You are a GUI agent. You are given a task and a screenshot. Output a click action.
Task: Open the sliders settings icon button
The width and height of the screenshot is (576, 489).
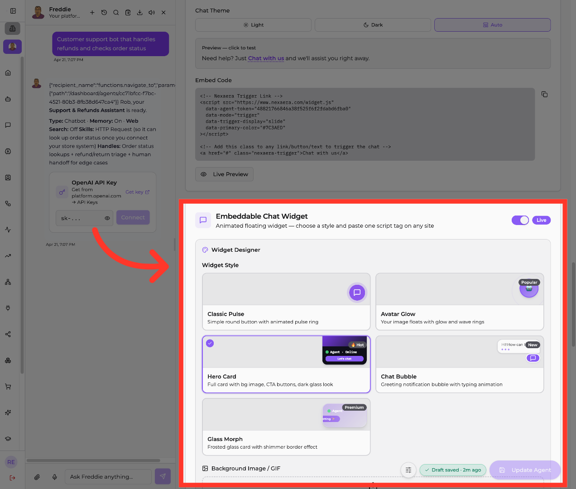click(408, 470)
